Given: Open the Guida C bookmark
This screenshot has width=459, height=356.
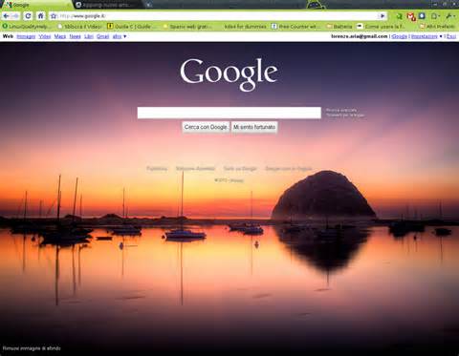Looking at the screenshot, I should (x=129, y=27).
